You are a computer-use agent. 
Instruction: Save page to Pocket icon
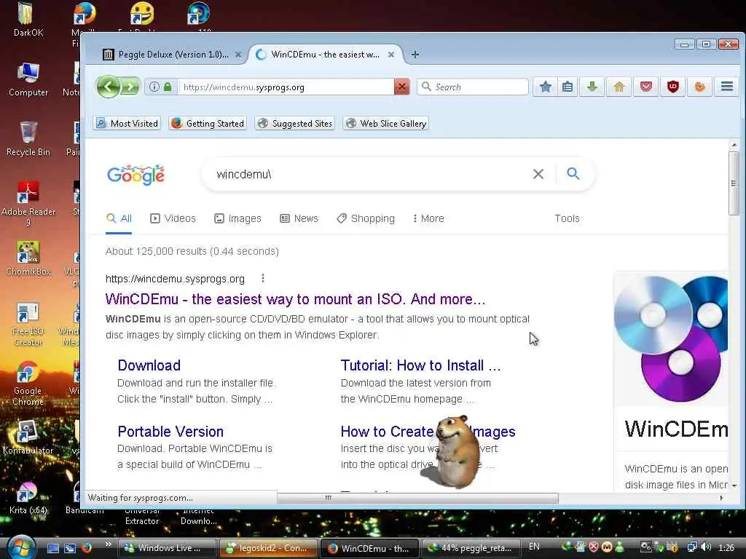(x=645, y=87)
